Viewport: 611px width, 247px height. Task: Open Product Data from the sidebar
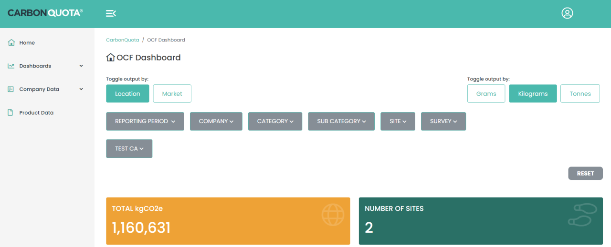pos(36,113)
